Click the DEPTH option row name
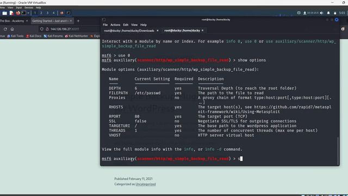This screenshot has height=196, width=348. tap(115, 88)
